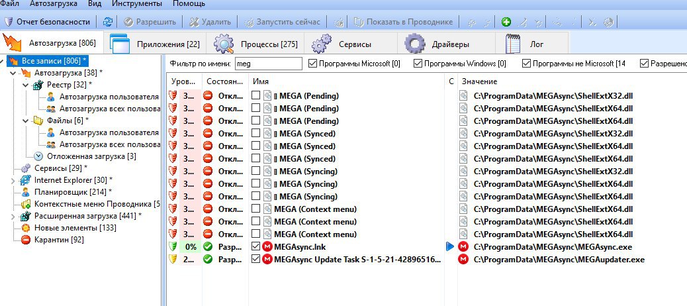Image resolution: width=687 pixels, height=306 pixels.
Task: Toggle 'Программы Windows [0]' filter checkbox
Action: 418,64
